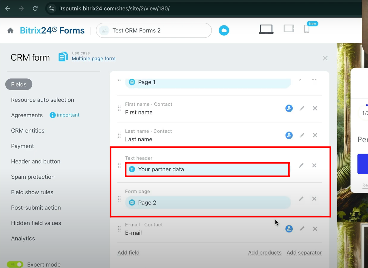Edit the Last name field
The height and width of the screenshot is (268, 368).
(302, 135)
